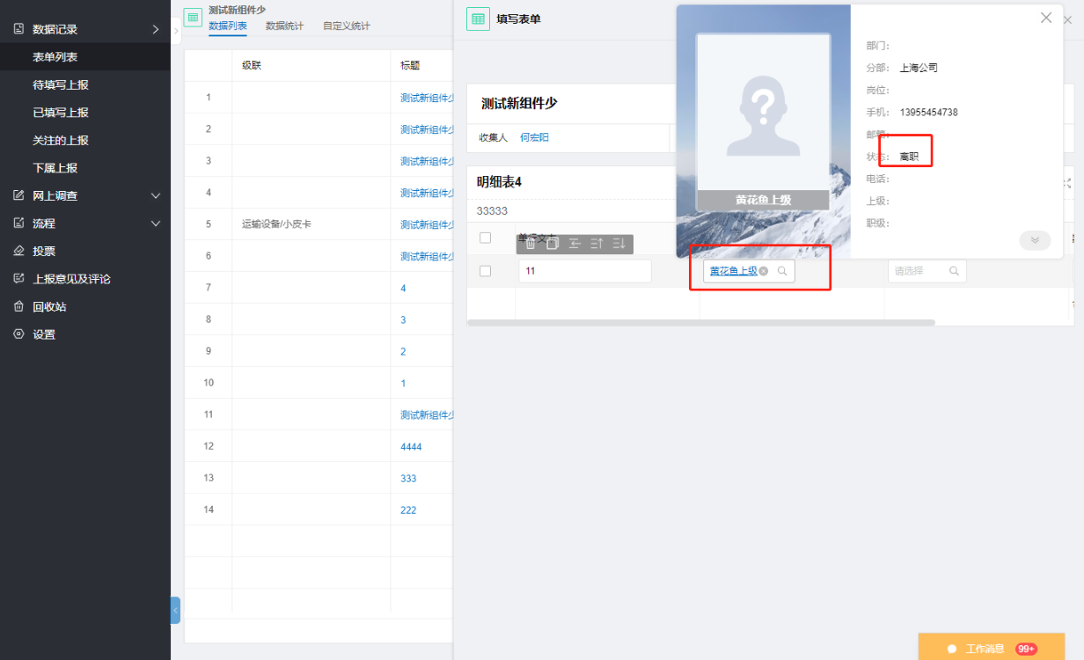
Task: Click the 测试新组件少 table icon
Action: tap(193, 18)
